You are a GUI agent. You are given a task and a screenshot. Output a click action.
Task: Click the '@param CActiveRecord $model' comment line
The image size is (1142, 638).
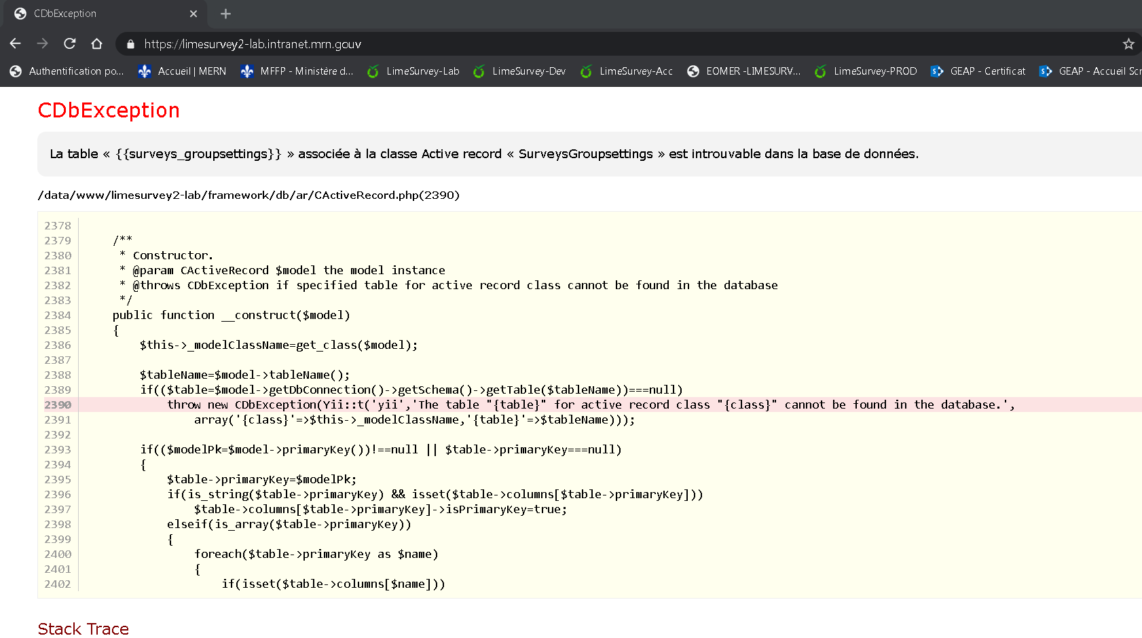[x=282, y=270]
